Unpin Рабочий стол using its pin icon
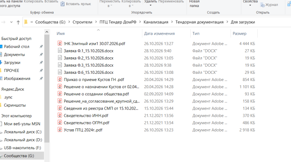Image resolution: width=291 pixels, height=162 pixels. tap(41, 46)
